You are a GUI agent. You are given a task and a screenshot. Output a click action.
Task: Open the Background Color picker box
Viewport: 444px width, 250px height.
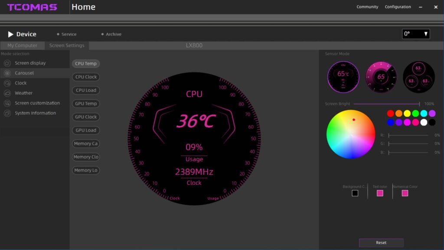(355, 193)
